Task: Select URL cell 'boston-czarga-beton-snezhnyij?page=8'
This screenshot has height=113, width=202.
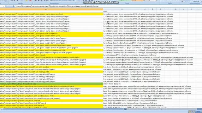Action: (51, 31)
